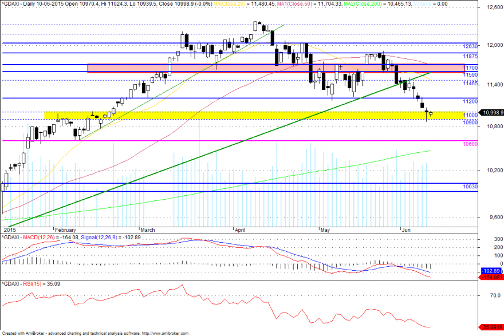This screenshot has width=504, height=336.
Task: Select the 11200 support level label
Action: (x=470, y=101)
